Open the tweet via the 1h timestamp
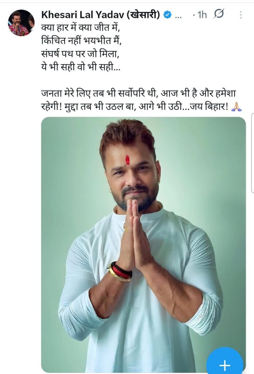 pyautogui.click(x=201, y=15)
